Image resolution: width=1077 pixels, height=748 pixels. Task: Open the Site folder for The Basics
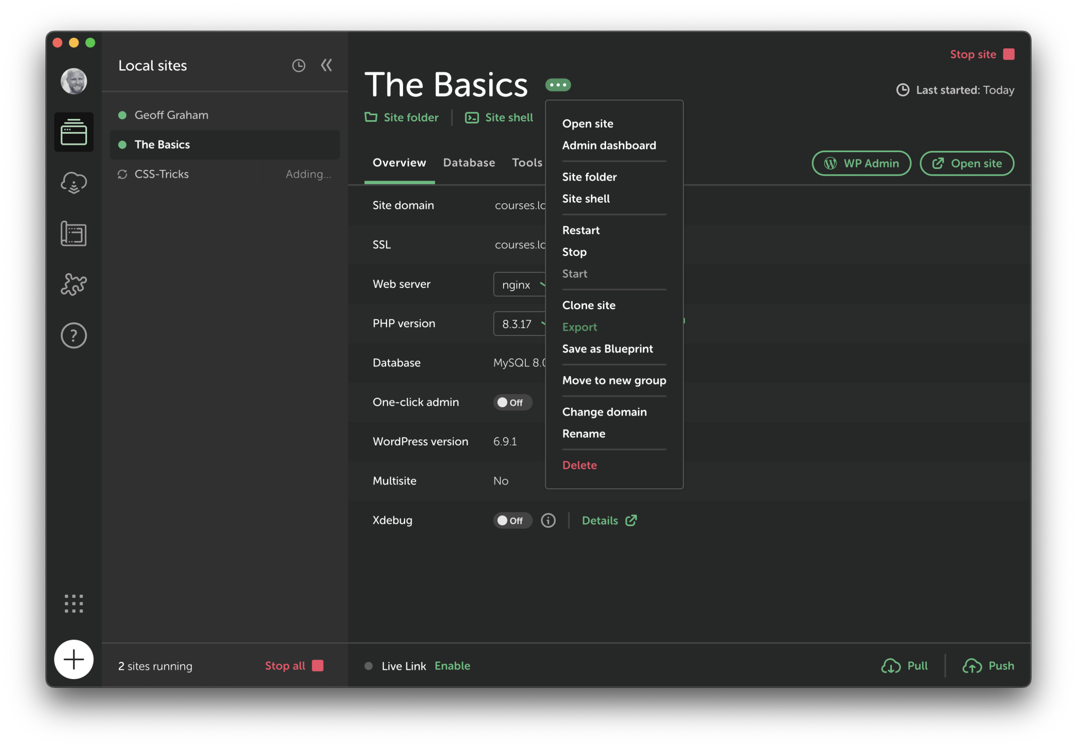coord(401,117)
